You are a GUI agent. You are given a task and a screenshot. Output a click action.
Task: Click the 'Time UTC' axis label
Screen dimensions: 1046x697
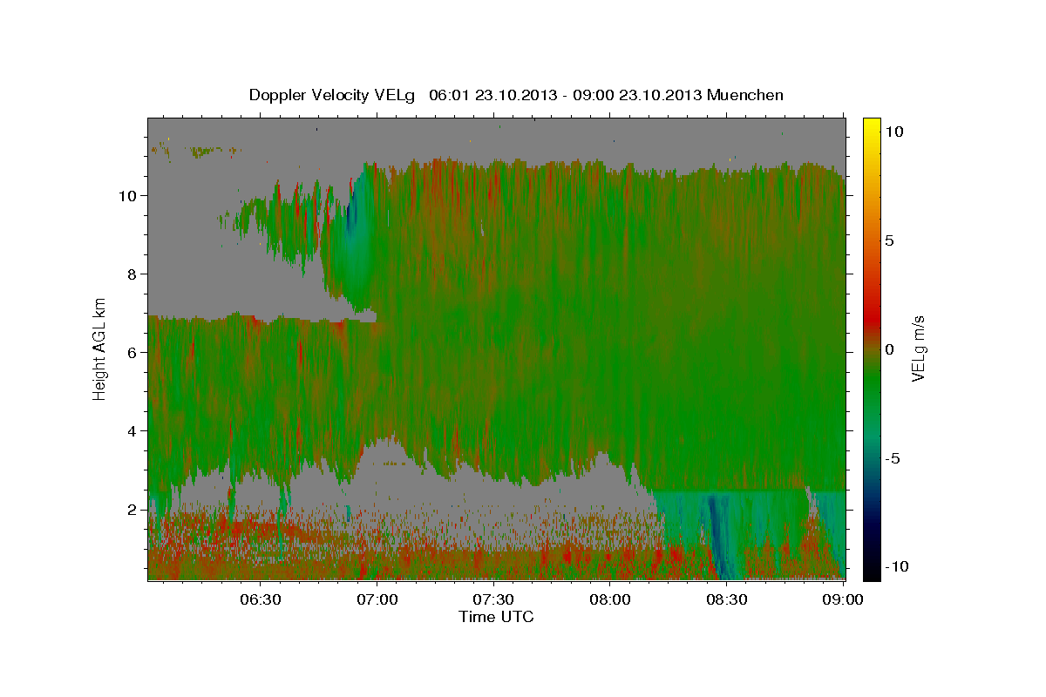pyautogui.click(x=496, y=617)
